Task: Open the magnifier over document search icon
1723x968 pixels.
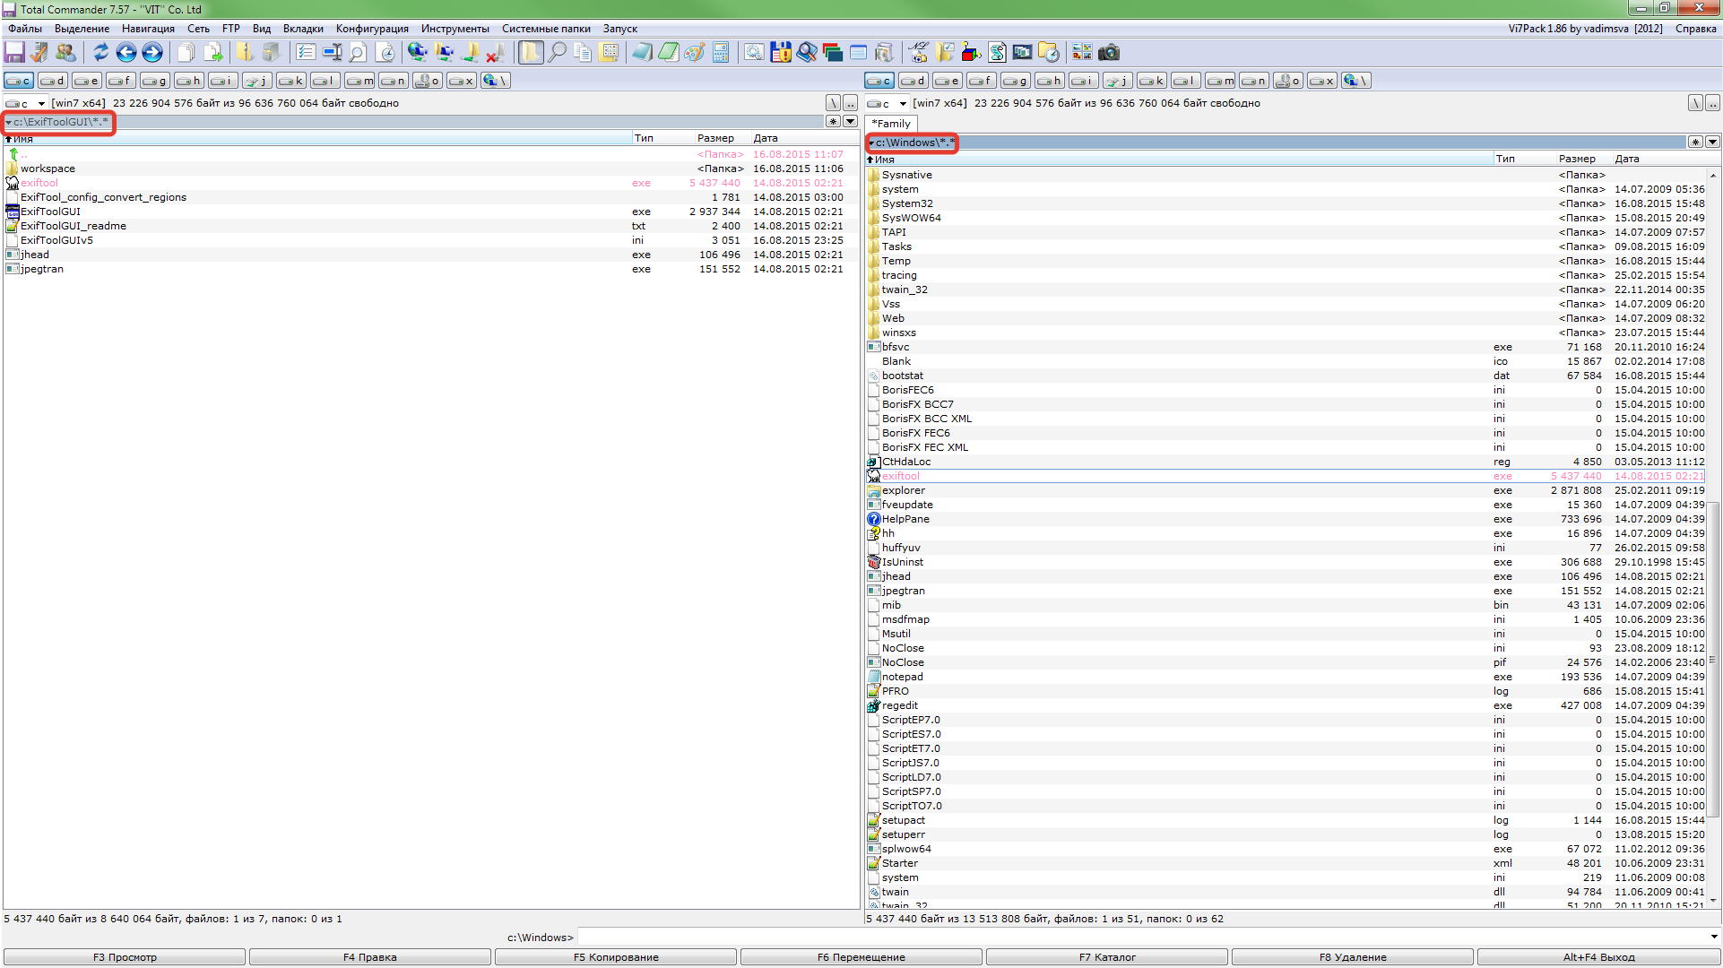Action: coord(358,52)
